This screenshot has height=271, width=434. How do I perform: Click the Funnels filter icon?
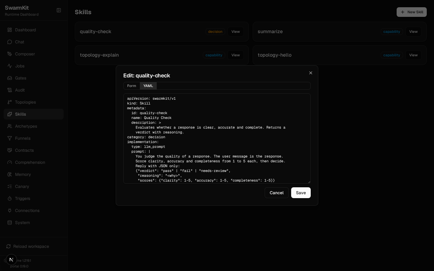click(10, 138)
